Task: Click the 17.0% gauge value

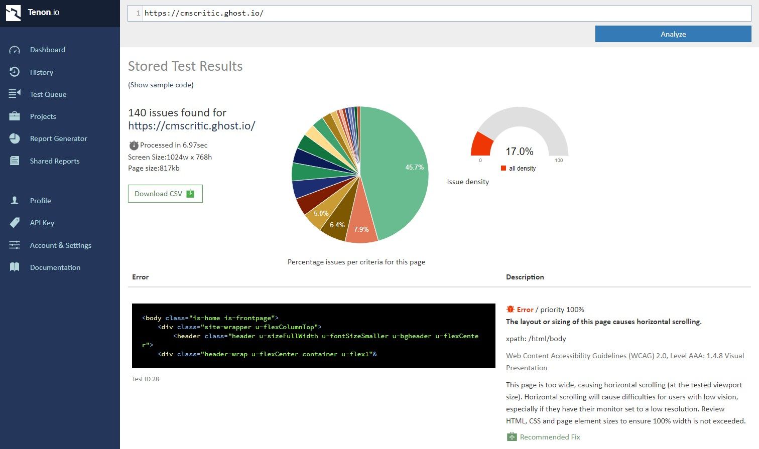Action: [520, 152]
